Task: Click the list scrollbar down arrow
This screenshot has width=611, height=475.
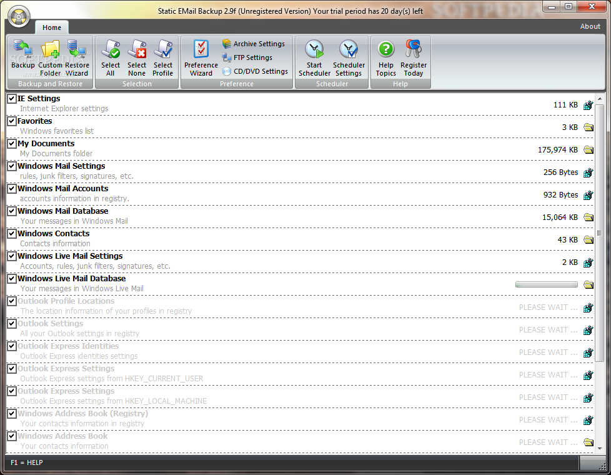Action: pos(600,449)
